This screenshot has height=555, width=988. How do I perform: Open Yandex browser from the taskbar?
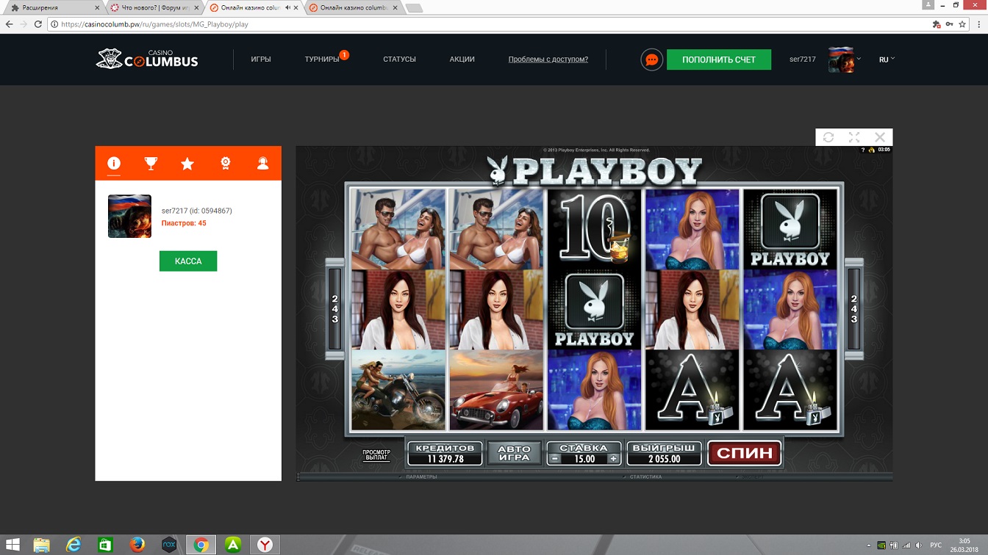click(265, 545)
